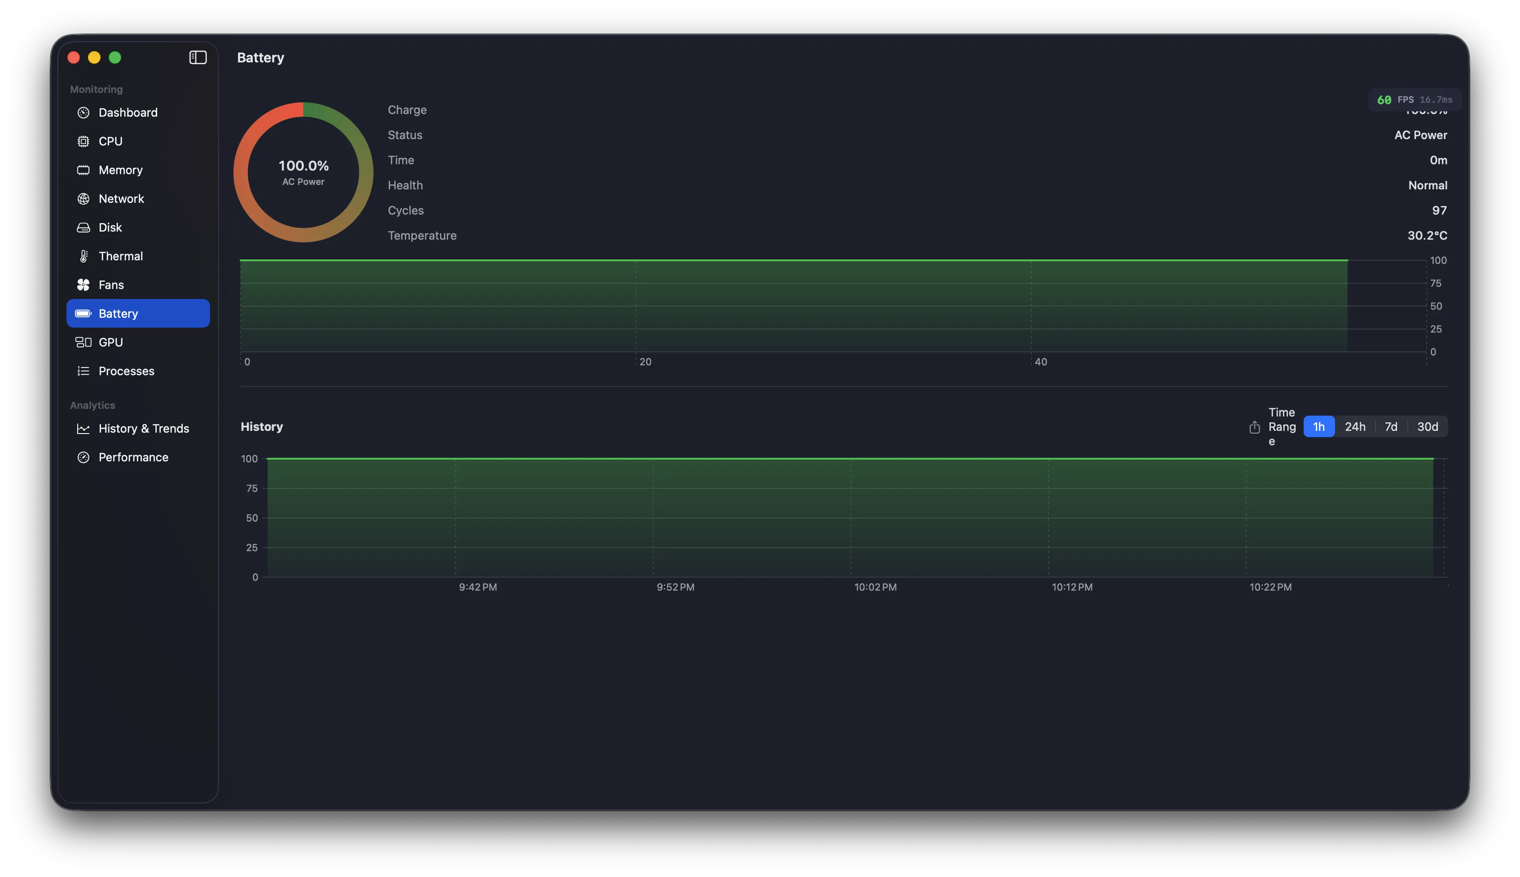Click the Network globe icon
Viewport: 1520px width, 877px height.
83,199
